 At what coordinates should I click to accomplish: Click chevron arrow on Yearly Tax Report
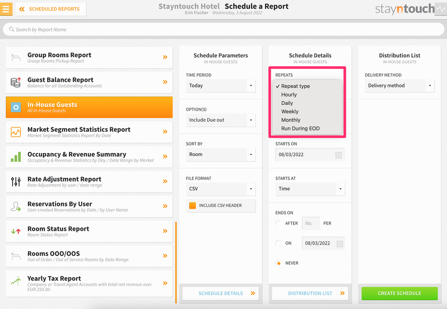coord(165,283)
